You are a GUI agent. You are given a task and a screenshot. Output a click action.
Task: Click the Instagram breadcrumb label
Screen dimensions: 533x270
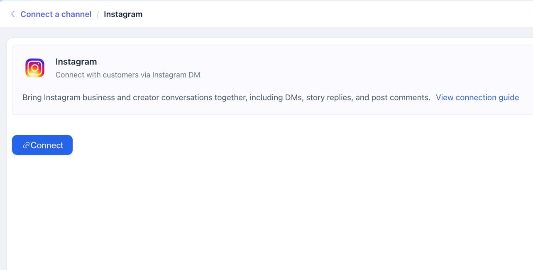[x=123, y=14]
